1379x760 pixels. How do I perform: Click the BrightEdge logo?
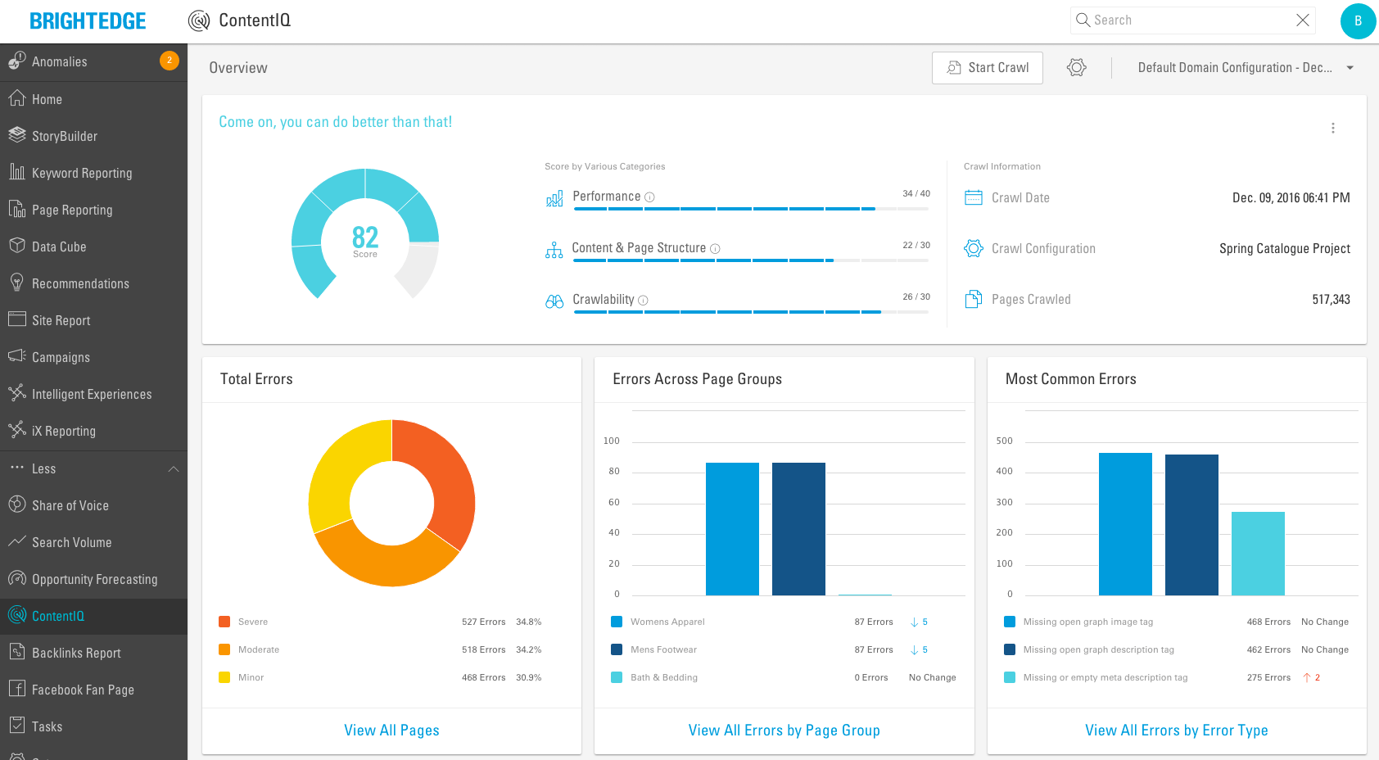[x=88, y=21]
